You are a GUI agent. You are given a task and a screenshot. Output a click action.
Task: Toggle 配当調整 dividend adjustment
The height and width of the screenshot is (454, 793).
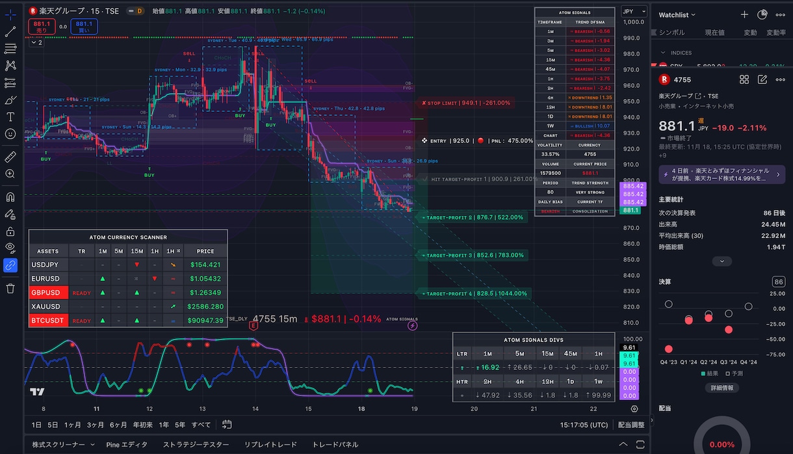[630, 425]
